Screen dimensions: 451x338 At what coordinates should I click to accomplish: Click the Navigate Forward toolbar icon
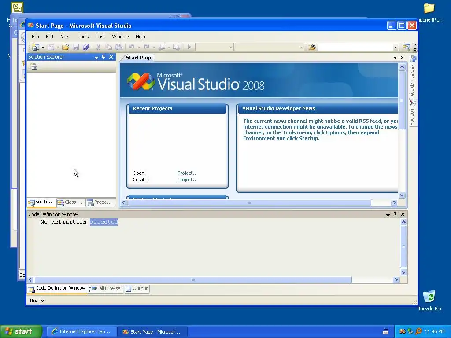[176, 47]
